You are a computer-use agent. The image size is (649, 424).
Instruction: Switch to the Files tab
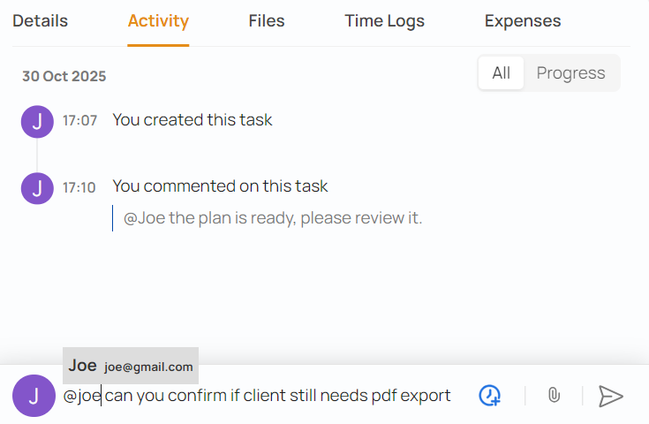pyautogui.click(x=267, y=21)
